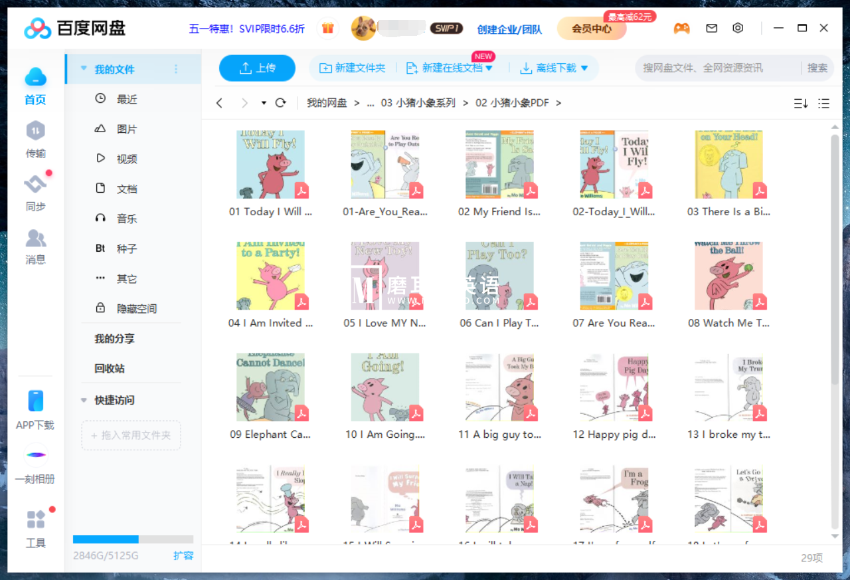This screenshot has height=580, width=850.
Task: Open the '09 Elephant Ca...' PDF thumbnail
Action: pos(271,387)
